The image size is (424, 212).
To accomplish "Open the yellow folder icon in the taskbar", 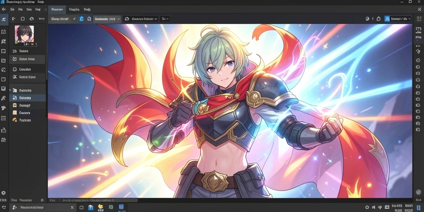I will [101, 207].
